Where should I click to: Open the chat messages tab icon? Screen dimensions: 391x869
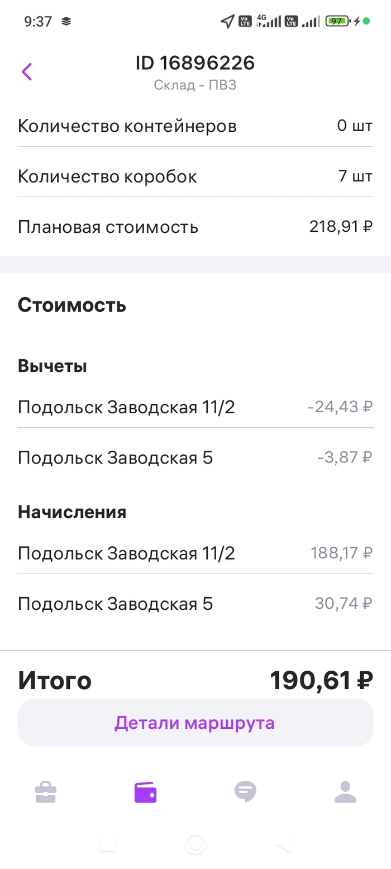(x=245, y=792)
